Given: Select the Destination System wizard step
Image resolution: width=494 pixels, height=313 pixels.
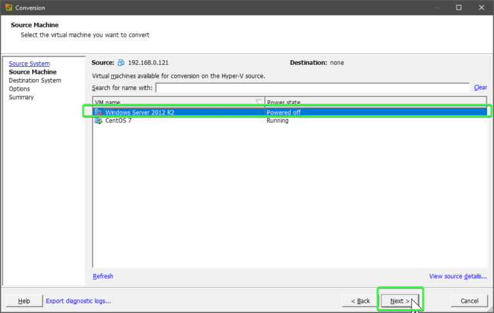Looking at the screenshot, I should pyautogui.click(x=35, y=80).
